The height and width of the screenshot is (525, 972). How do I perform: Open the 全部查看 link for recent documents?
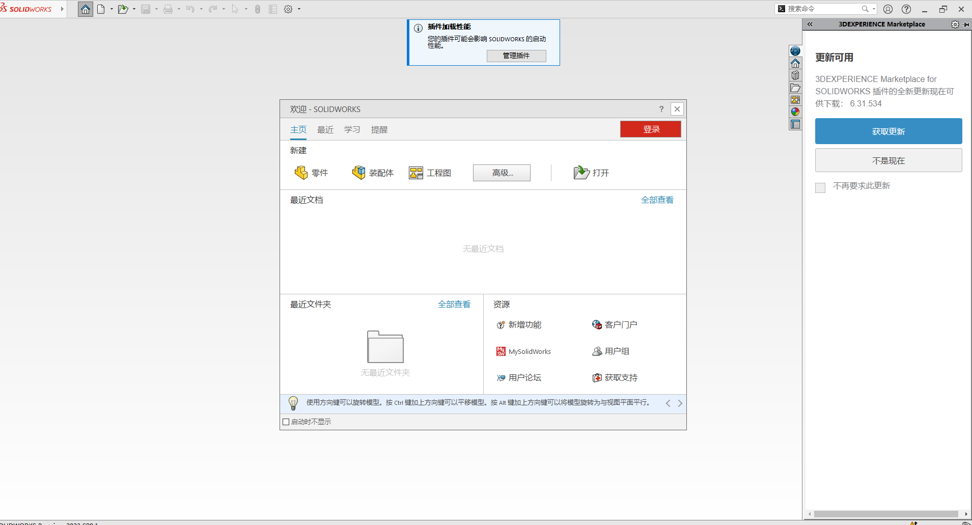click(x=657, y=199)
